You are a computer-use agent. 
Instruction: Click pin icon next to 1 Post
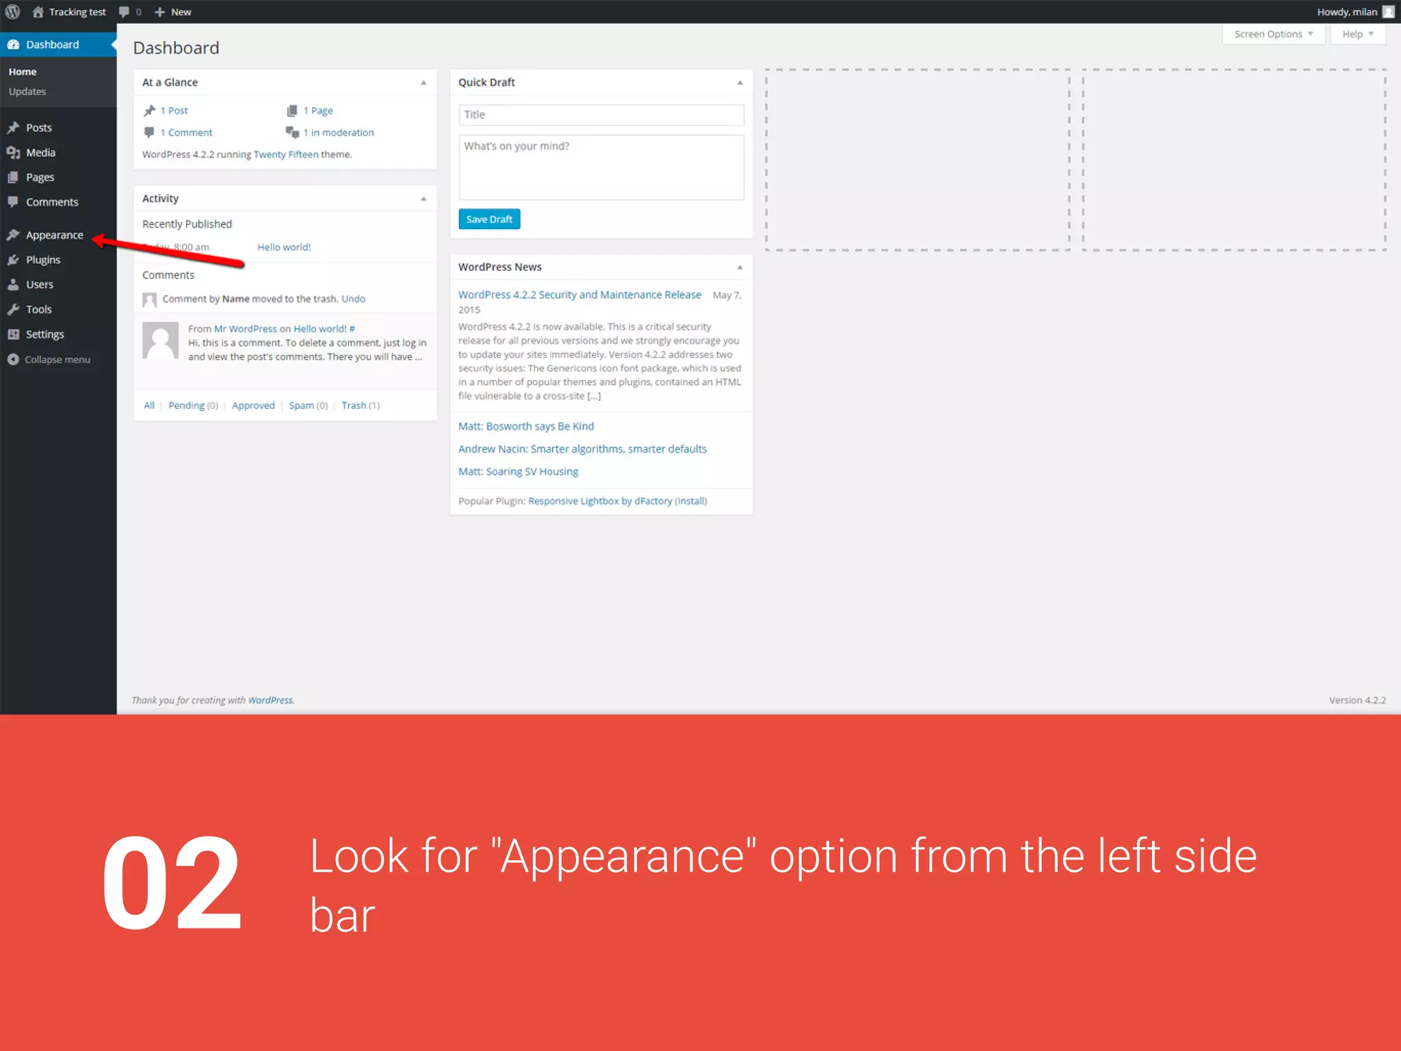[x=150, y=110]
